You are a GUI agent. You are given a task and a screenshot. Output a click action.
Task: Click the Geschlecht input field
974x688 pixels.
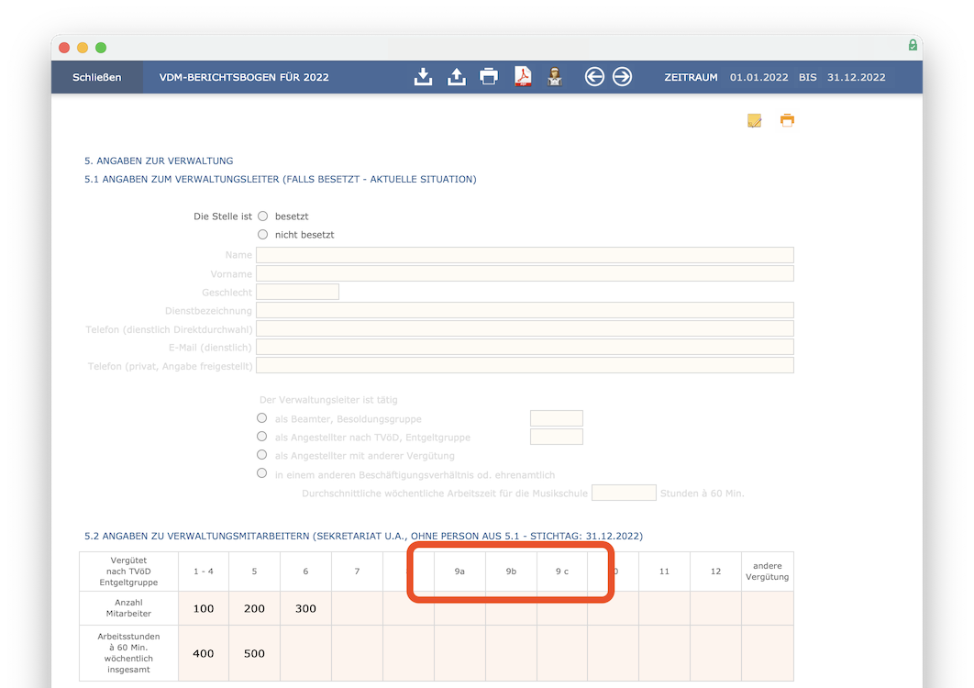[x=297, y=292]
